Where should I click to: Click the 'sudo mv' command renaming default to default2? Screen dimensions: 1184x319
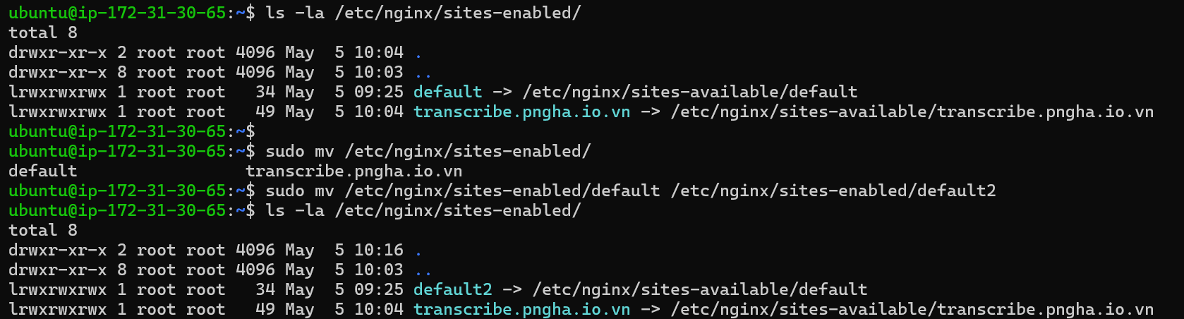(630, 191)
